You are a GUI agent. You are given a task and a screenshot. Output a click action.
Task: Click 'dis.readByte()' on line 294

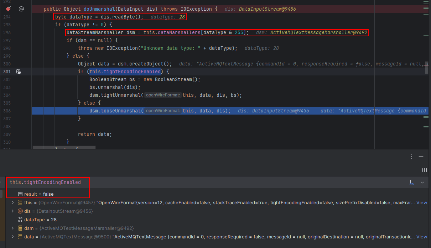(121, 17)
